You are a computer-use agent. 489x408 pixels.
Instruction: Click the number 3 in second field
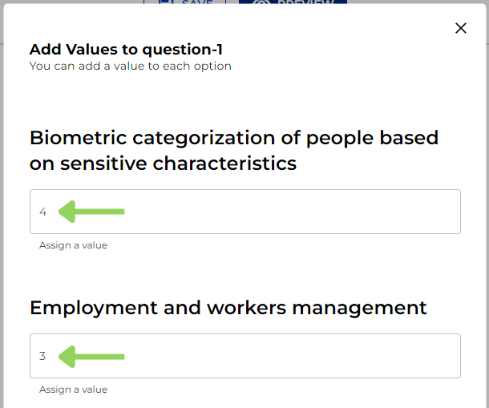coord(43,357)
